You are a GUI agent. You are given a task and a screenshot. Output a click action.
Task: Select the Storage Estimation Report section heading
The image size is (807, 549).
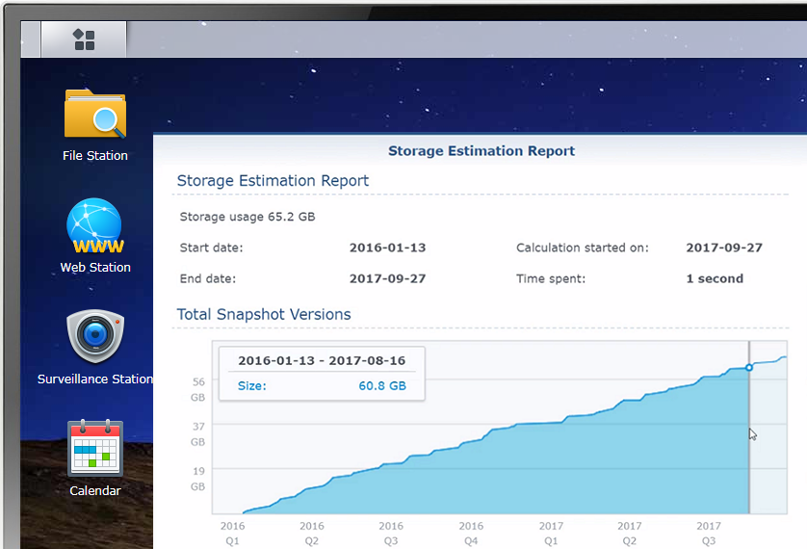click(273, 181)
